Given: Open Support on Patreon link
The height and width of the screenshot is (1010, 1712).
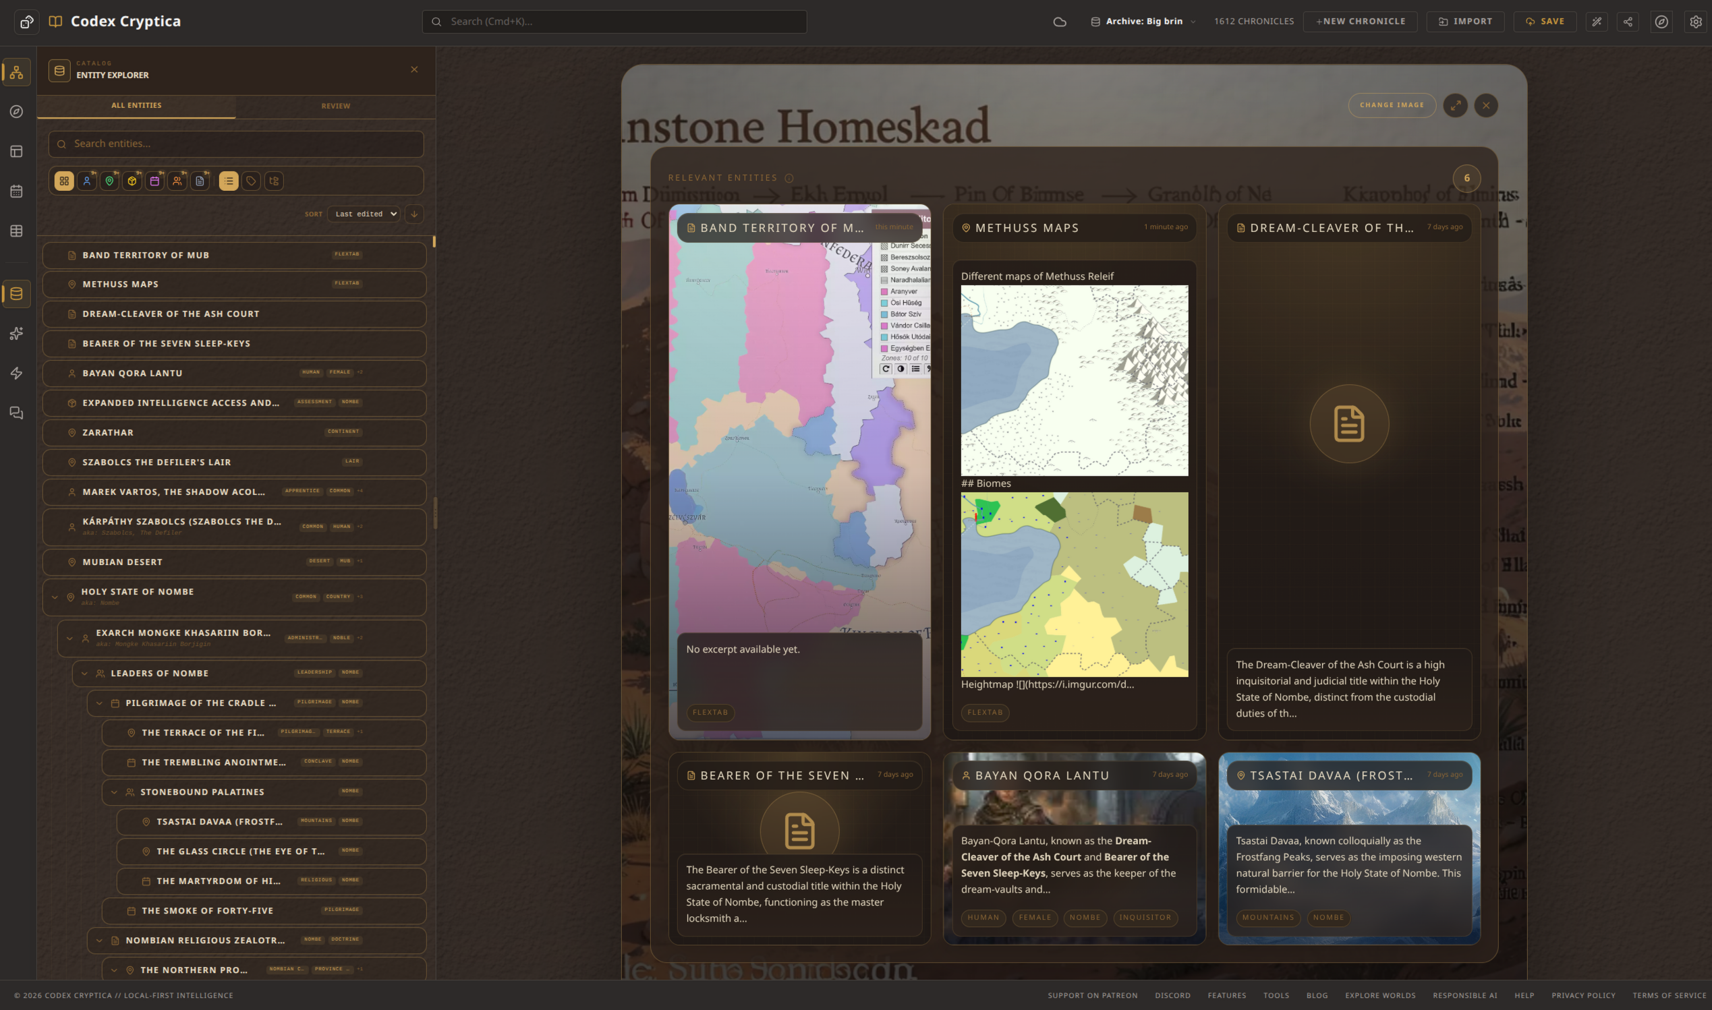Looking at the screenshot, I should click(1093, 996).
